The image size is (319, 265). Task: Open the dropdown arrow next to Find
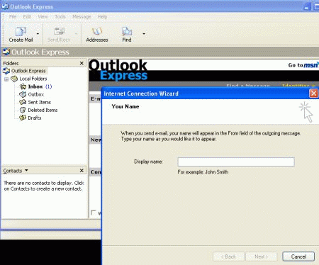point(144,34)
